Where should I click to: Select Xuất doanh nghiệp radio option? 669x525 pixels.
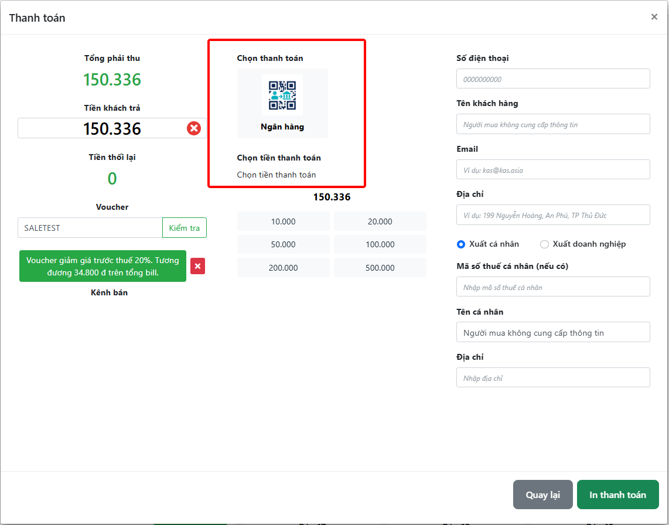[544, 244]
